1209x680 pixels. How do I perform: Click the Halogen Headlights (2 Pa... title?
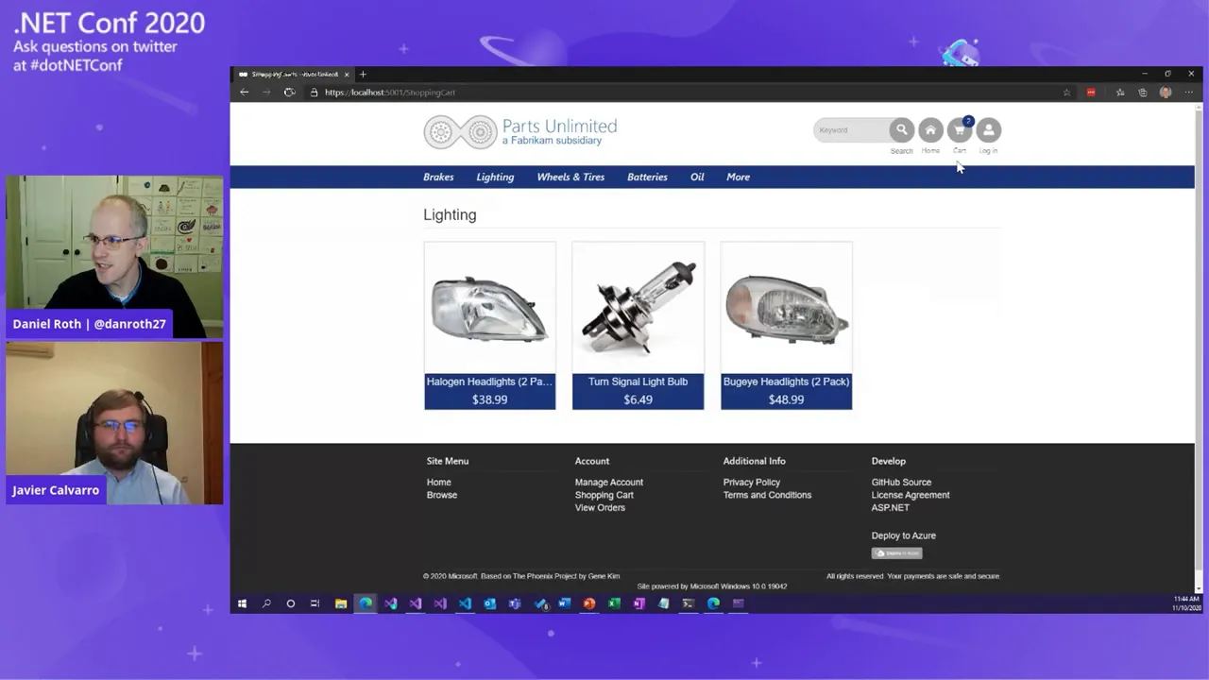coord(489,382)
